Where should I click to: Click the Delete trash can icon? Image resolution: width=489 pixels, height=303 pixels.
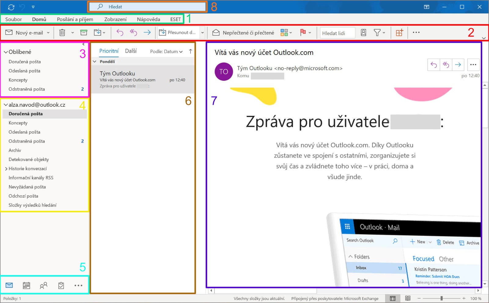point(62,32)
